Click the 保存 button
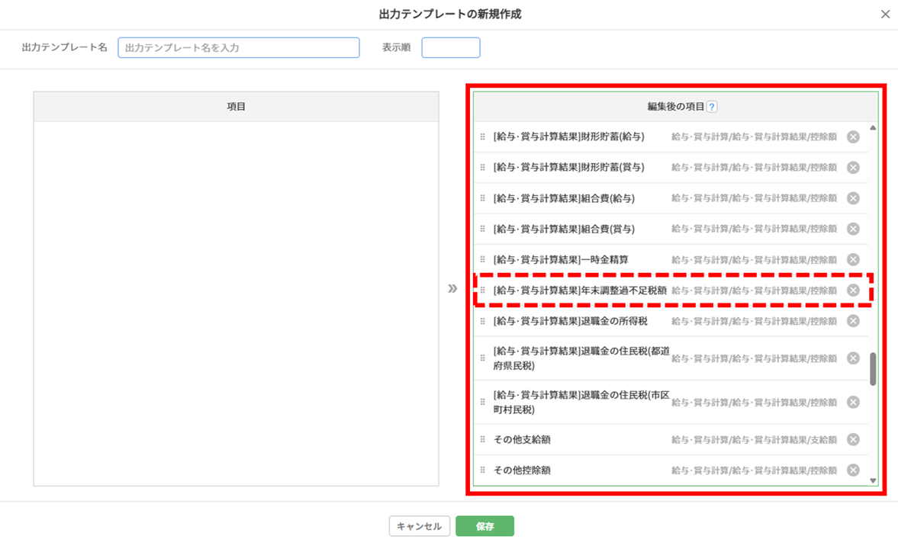This screenshot has width=898, height=549. coord(484,526)
